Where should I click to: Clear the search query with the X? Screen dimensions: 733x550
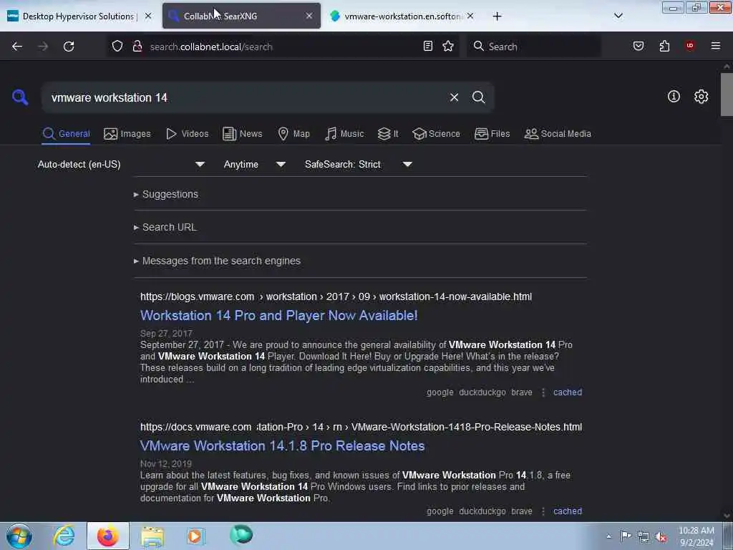[x=454, y=97]
